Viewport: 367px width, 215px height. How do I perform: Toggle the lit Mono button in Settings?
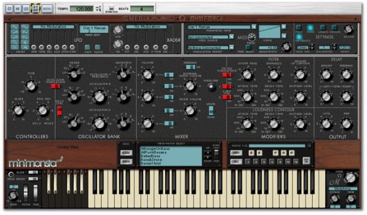click(x=310, y=28)
